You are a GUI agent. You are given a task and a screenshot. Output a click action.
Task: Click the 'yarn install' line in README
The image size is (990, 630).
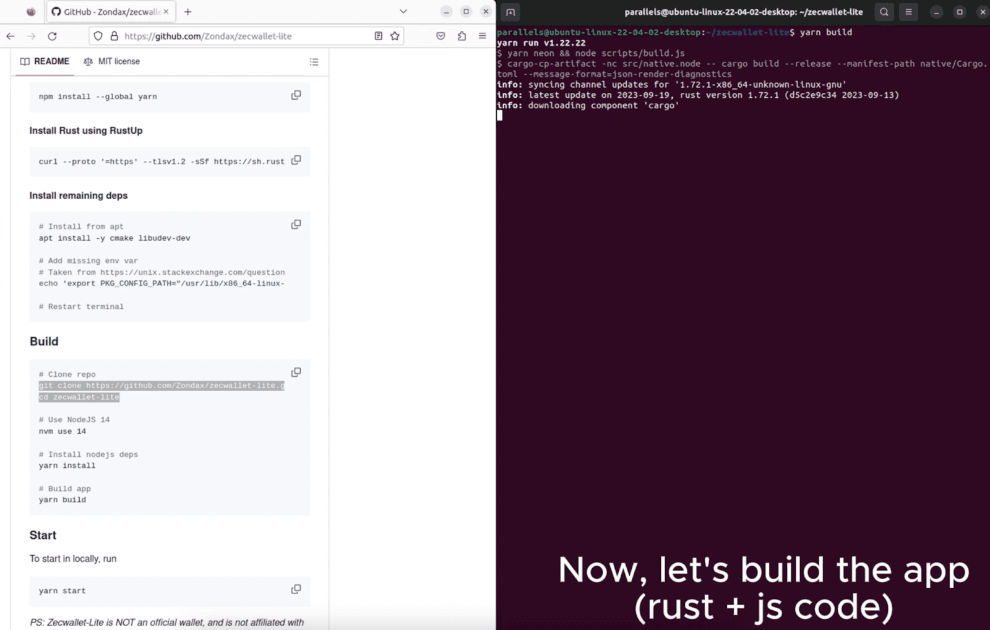pyautogui.click(x=67, y=465)
